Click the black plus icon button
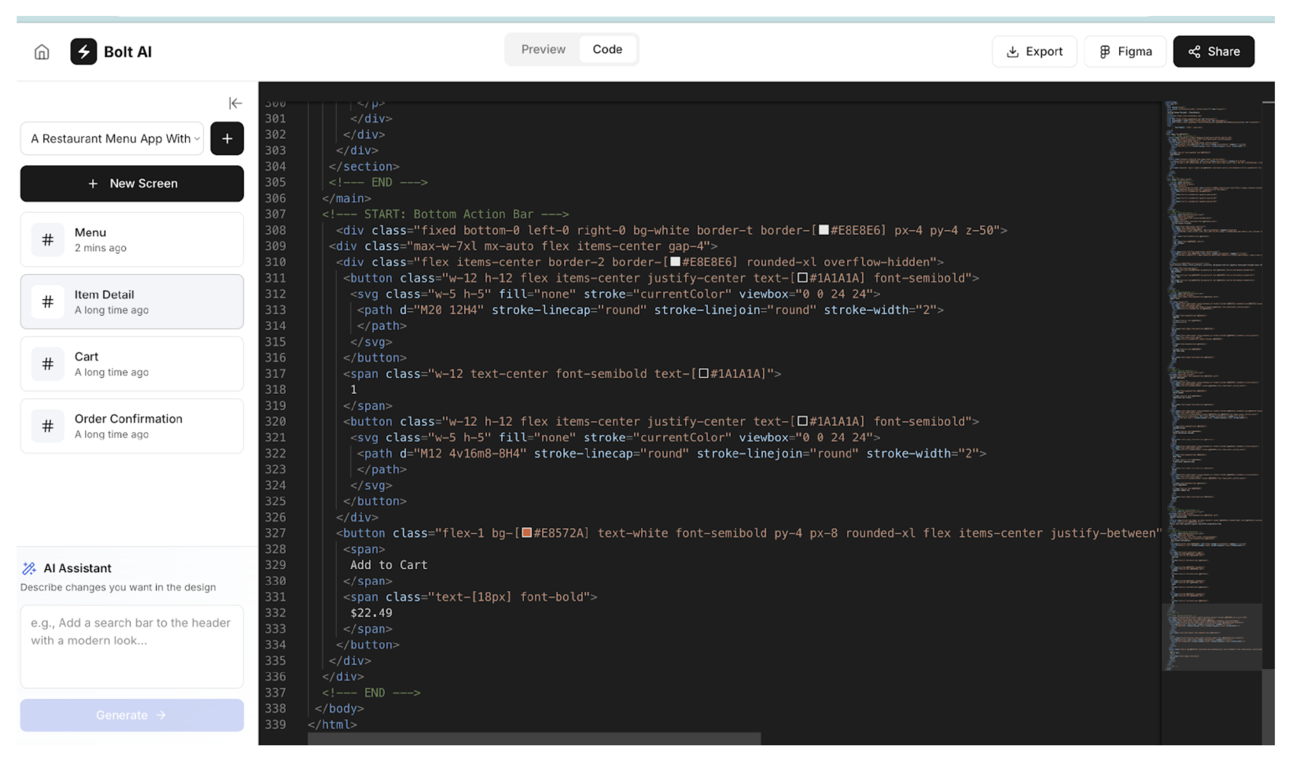The width and height of the screenshot is (1289, 764). pyautogui.click(x=227, y=138)
